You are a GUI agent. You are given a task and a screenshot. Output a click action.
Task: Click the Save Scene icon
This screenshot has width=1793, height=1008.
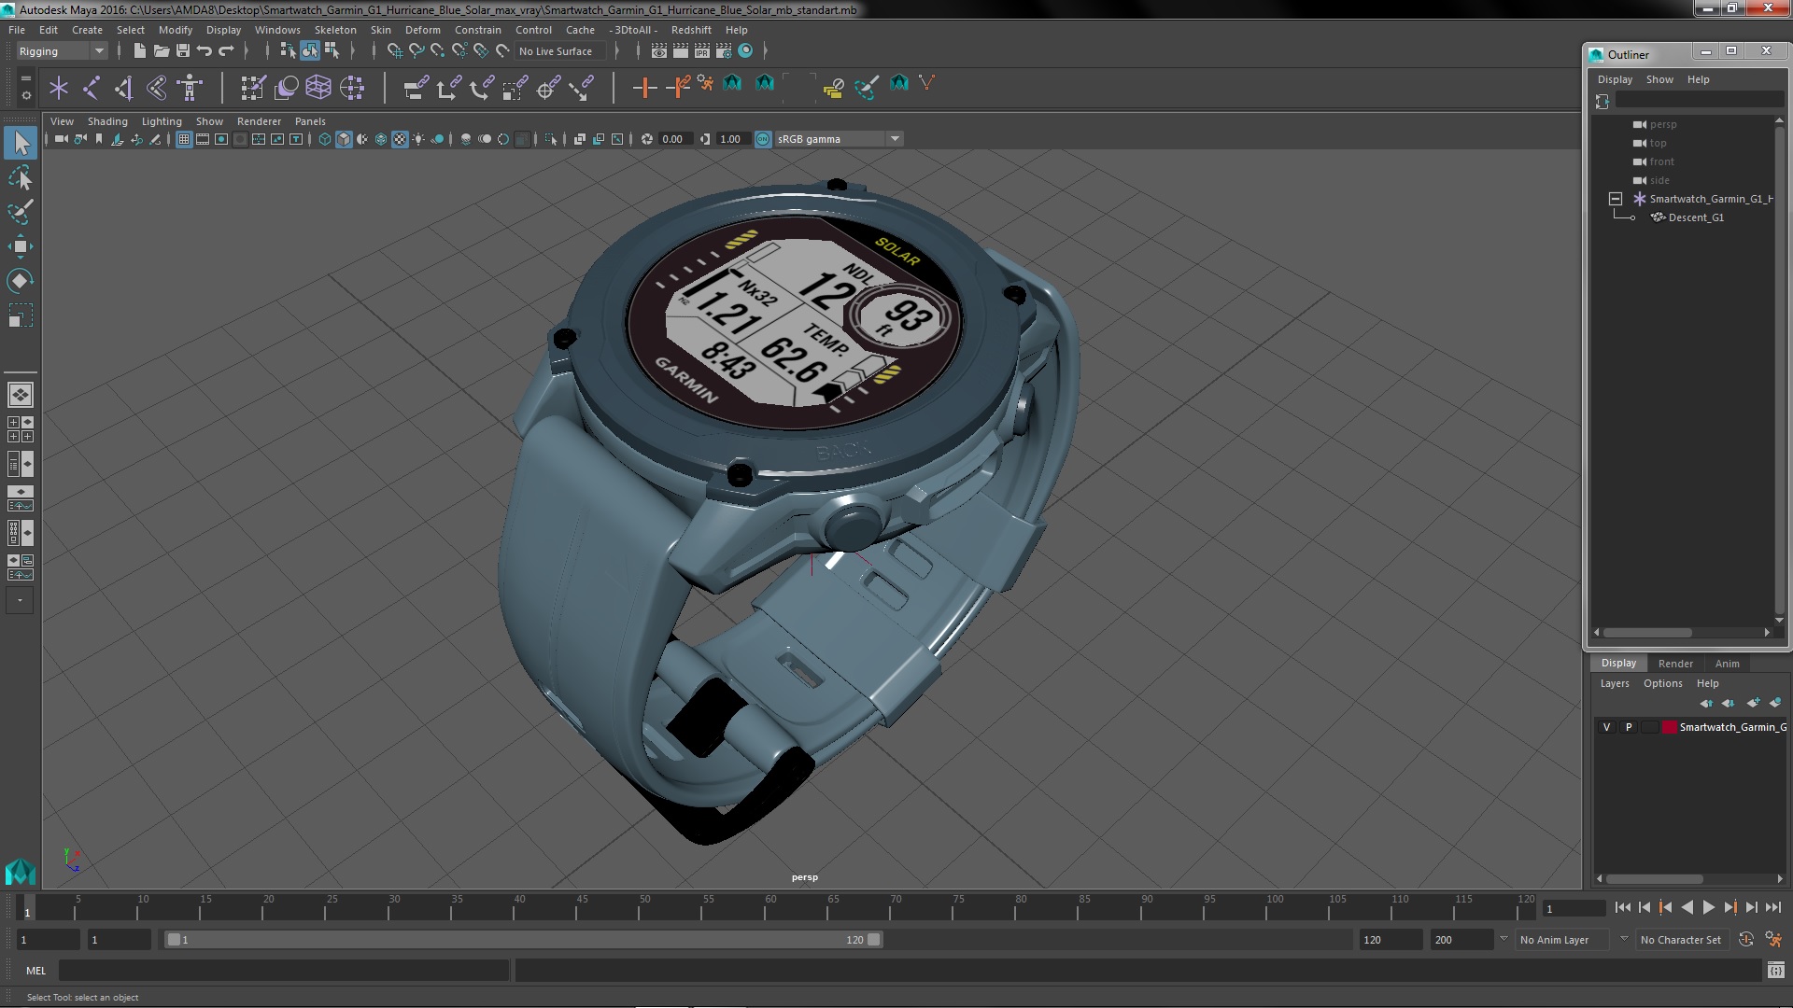point(183,50)
